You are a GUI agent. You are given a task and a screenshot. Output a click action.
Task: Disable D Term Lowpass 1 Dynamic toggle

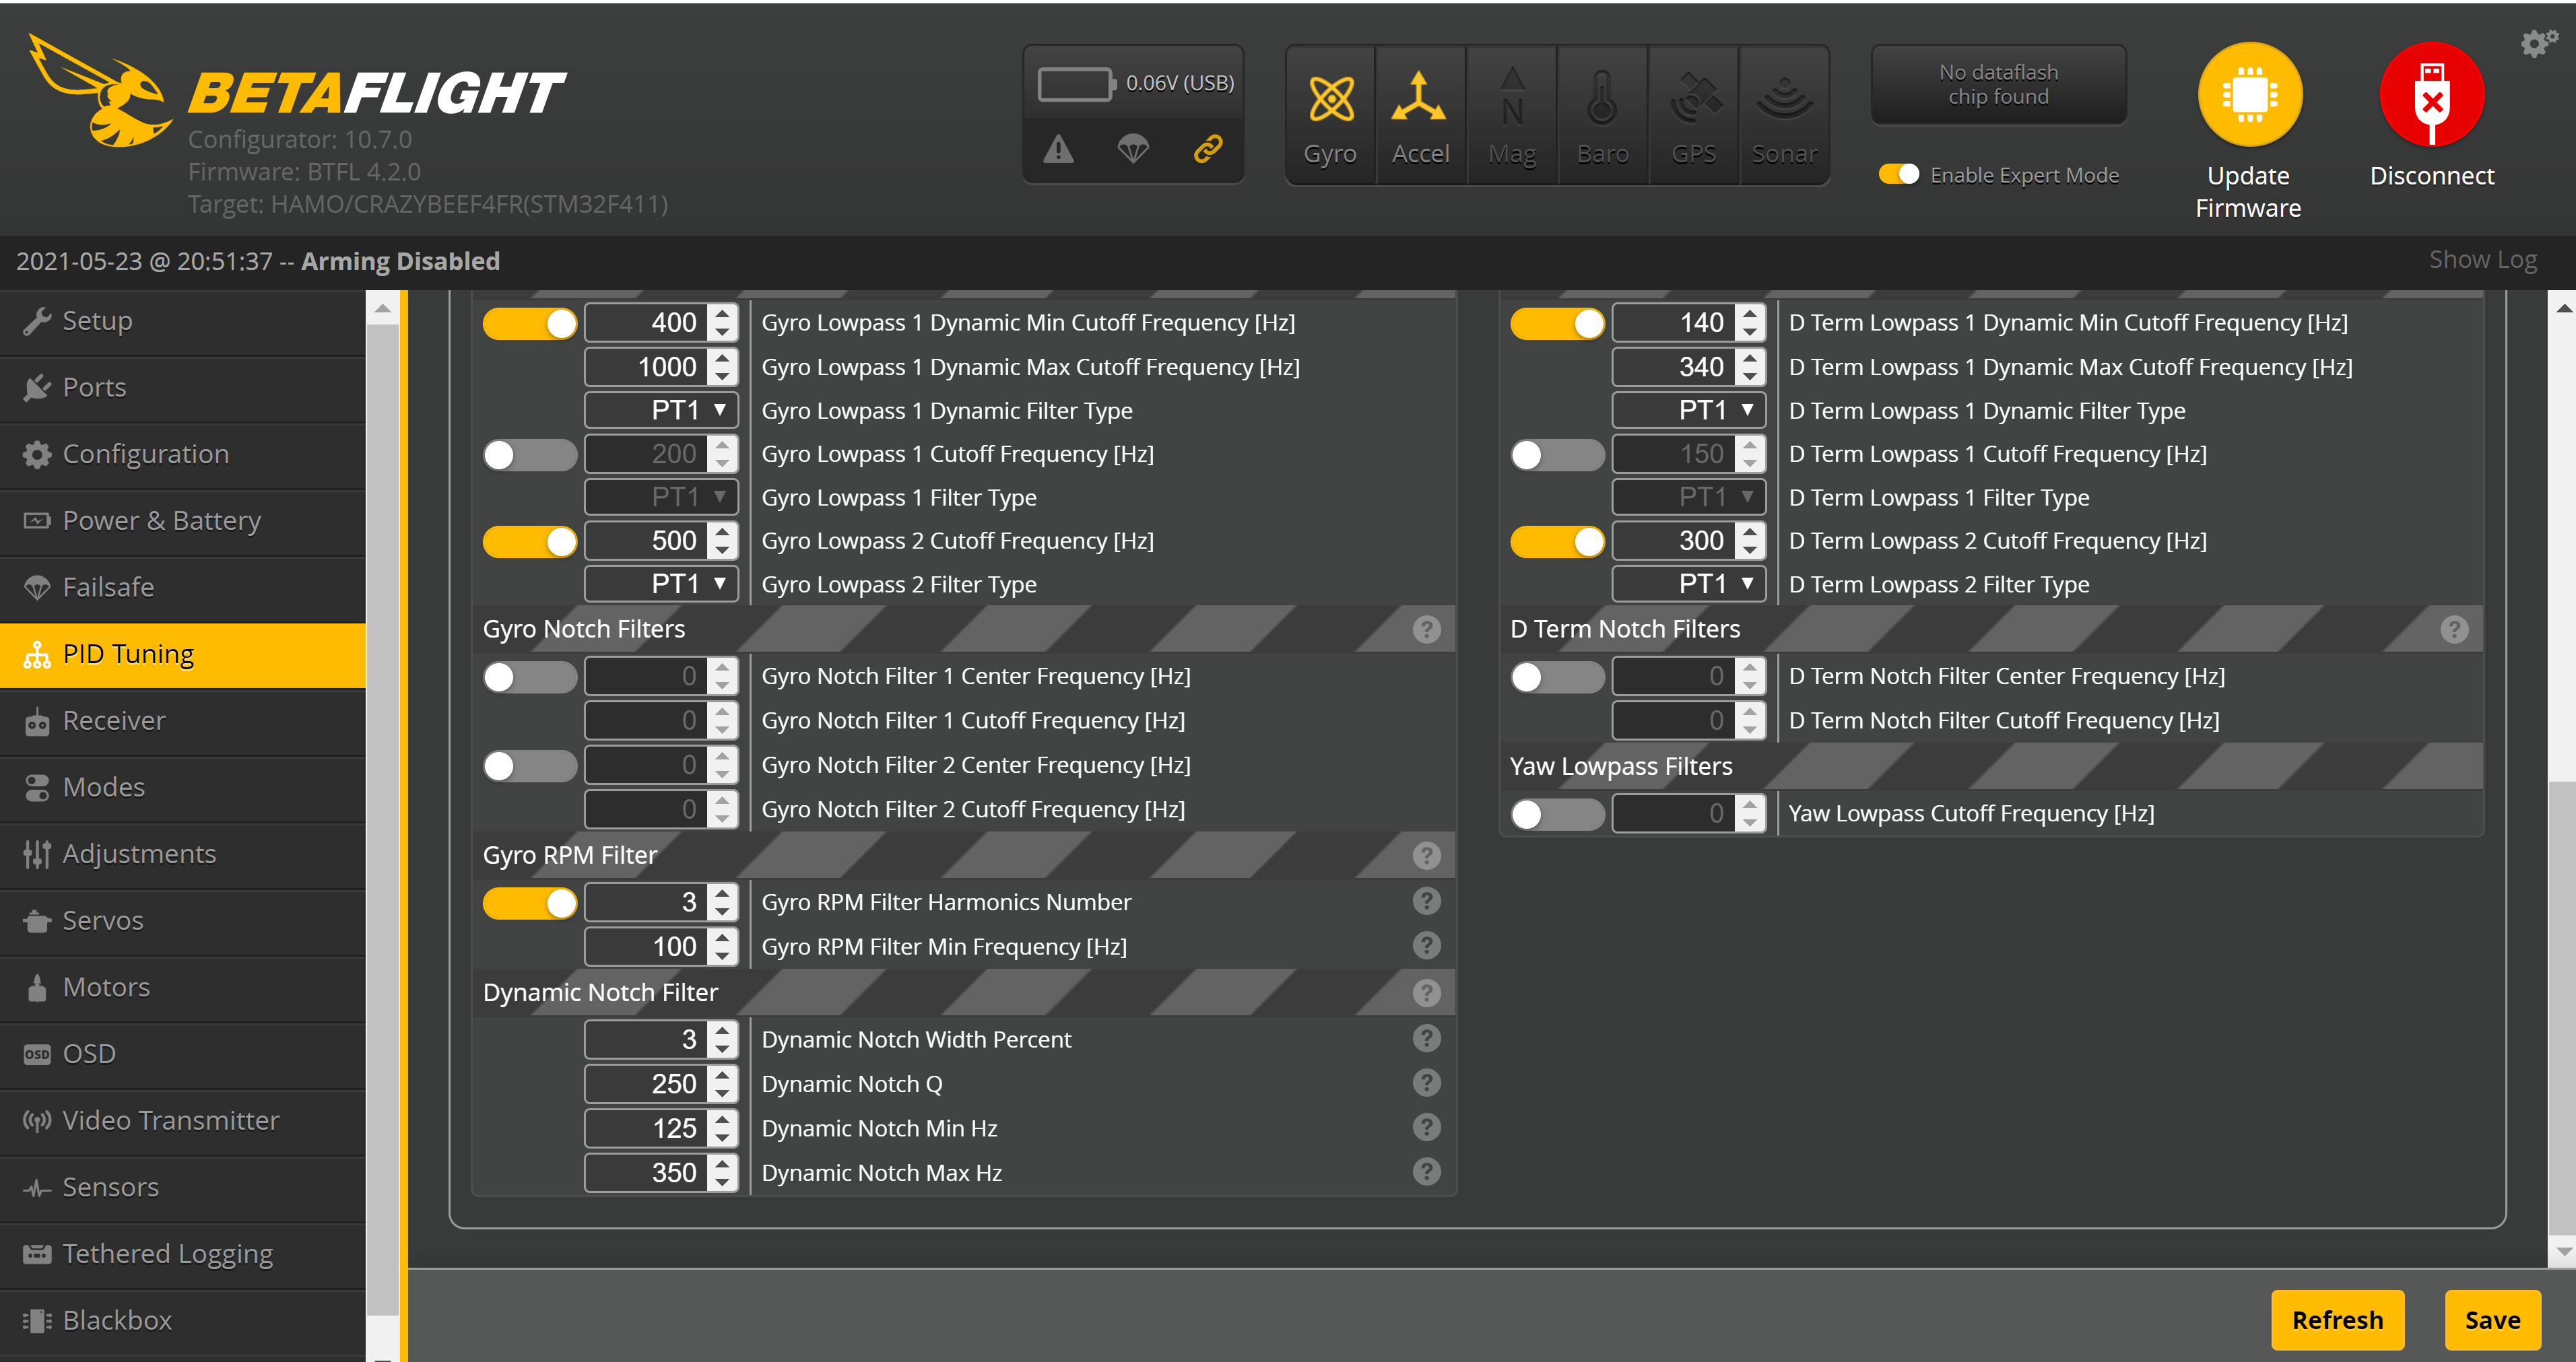point(1557,324)
